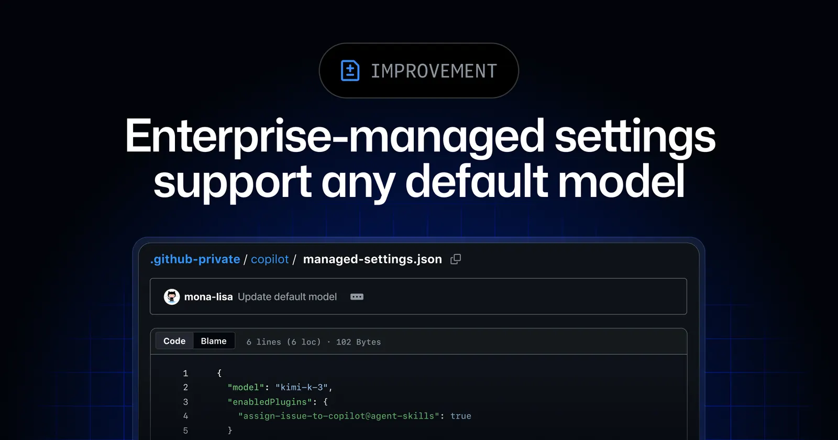Viewport: 838px width, 440px height.
Task: Open the mona-lisa author link
Action: 208,296
